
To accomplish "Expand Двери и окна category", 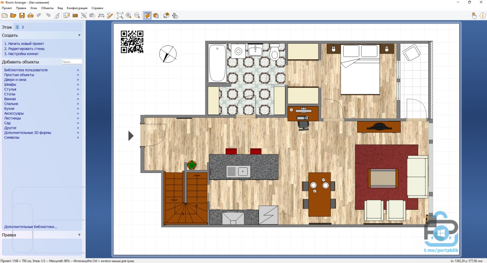I will (41, 80).
